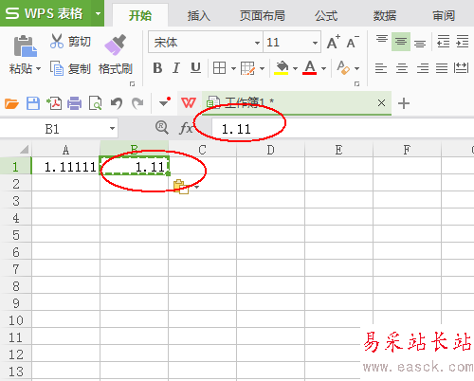Open paste options icon near cell B2

pyautogui.click(x=181, y=187)
